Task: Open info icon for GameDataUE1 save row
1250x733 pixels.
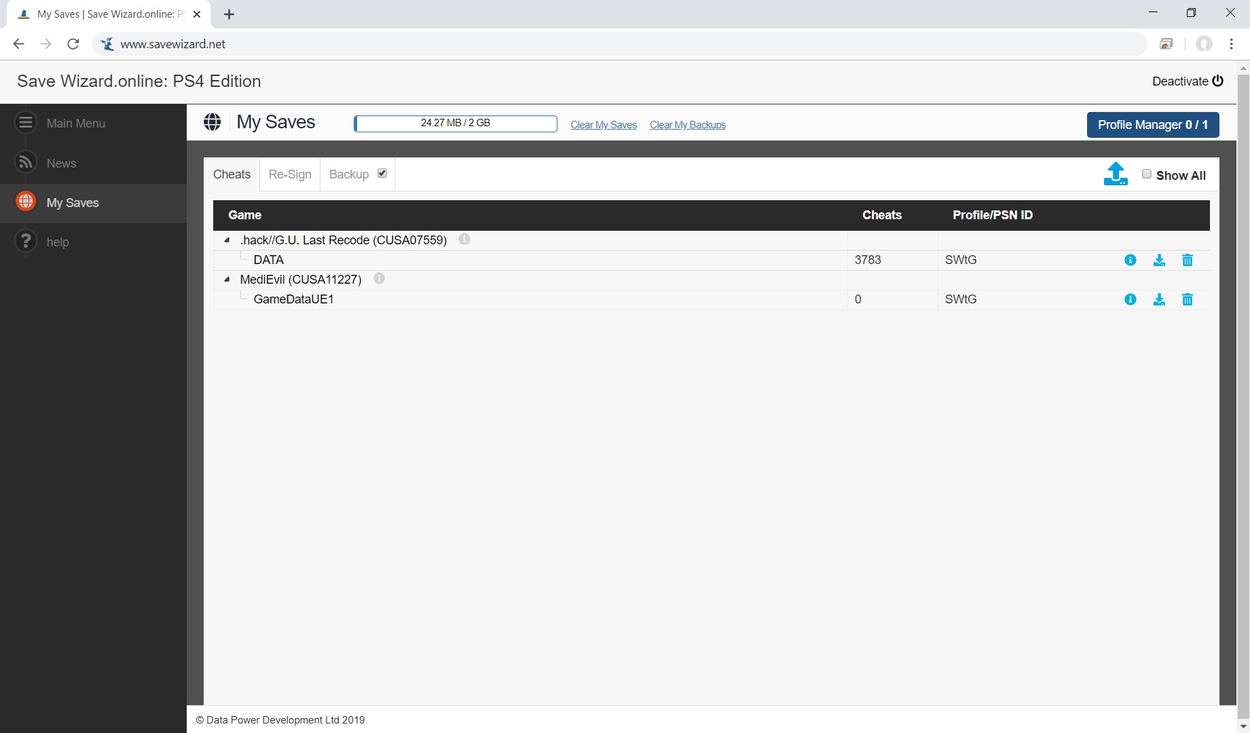Action: pos(1130,299)
